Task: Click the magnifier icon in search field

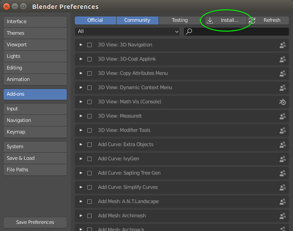Action: [x=189, y=32]
